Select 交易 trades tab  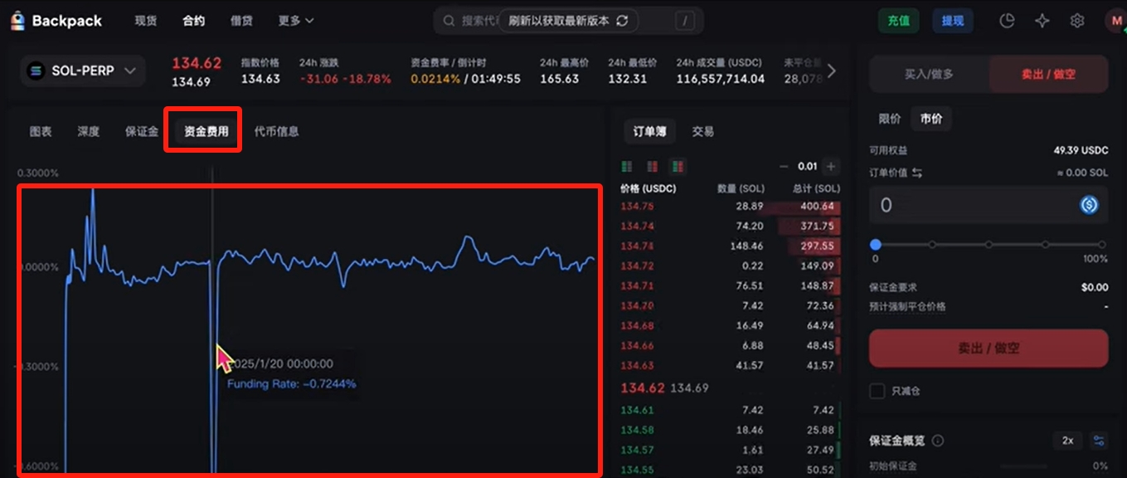coord(703,131)
